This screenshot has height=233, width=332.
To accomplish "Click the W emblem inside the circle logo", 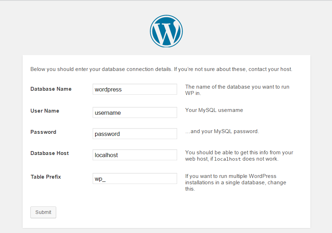I will [x=166, y=32].
